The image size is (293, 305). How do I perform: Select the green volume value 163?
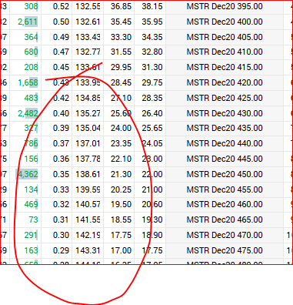(x=31, y=250)
